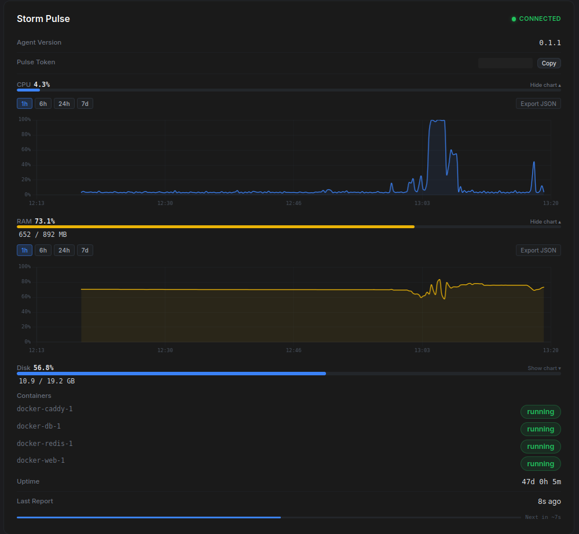Click the docker-web-1 running badge
The width and height of the screenshot is (579, 534).
[540, 463]
